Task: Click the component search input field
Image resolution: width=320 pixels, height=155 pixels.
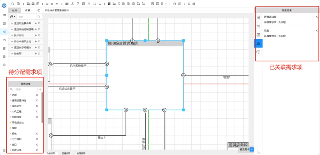Action: pyautogui.click(x=26, y=17)
